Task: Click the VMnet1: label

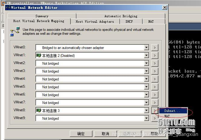Action: point(20,55)
